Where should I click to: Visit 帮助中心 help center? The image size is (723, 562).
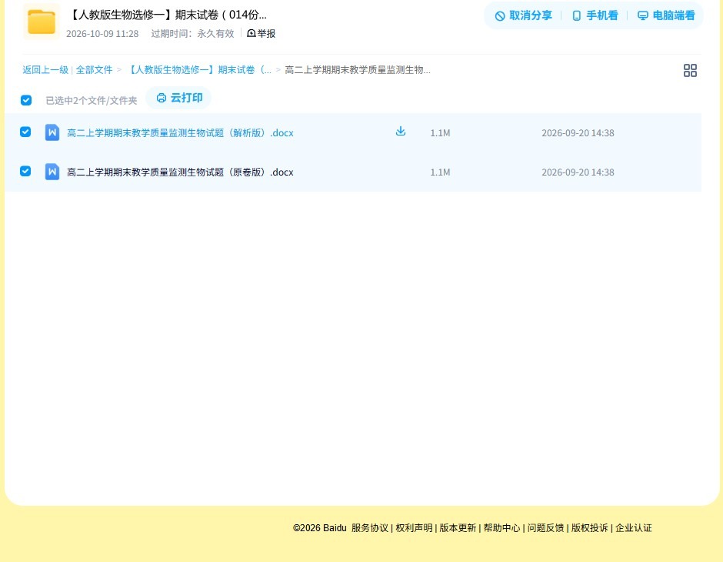(x=501, y=528)
